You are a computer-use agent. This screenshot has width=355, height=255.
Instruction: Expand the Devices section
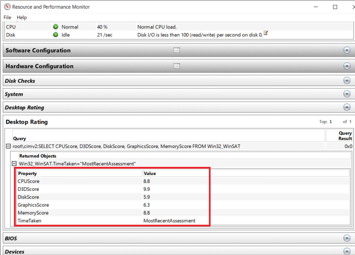point(347,251)
